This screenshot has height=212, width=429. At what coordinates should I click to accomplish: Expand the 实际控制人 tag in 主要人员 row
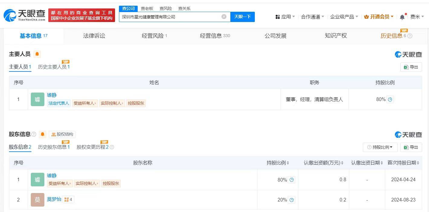coord(112,103)
